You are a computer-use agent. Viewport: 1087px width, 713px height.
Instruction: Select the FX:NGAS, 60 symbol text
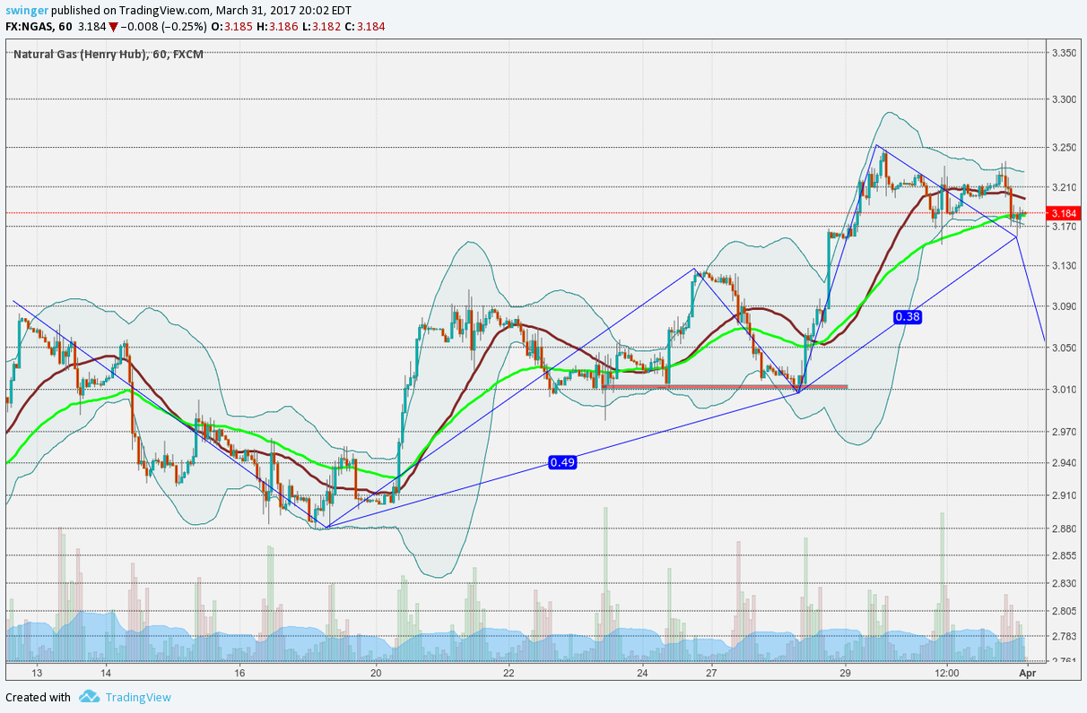39,26
